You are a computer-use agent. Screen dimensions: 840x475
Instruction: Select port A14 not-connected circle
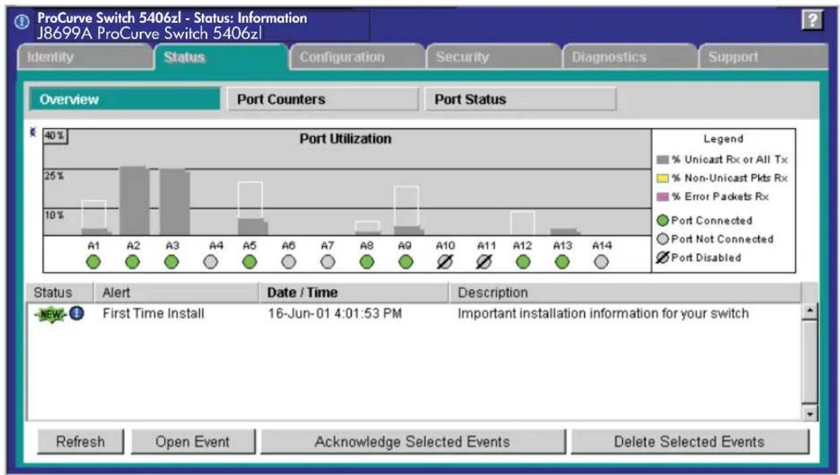[601, 262]
